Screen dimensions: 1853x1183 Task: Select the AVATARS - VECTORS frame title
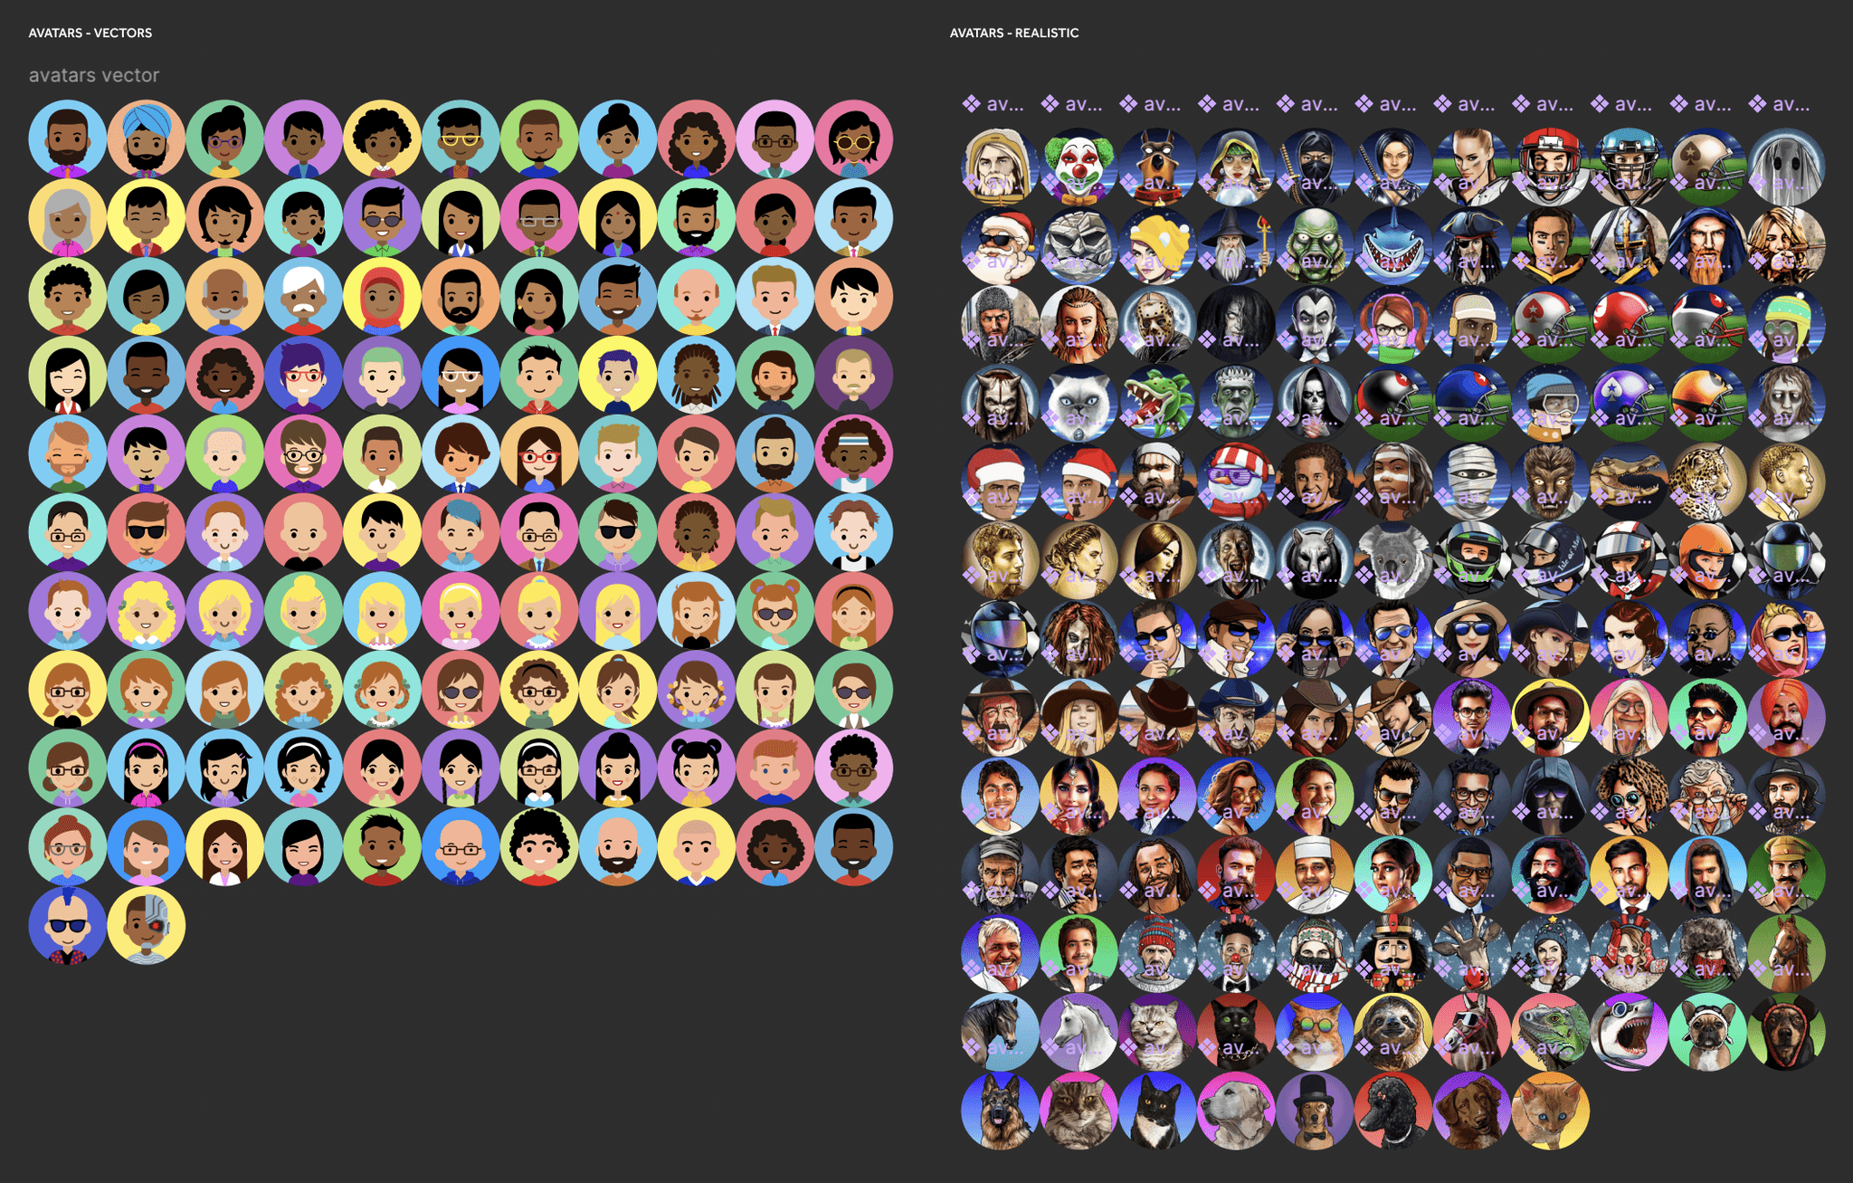(90, 33)
